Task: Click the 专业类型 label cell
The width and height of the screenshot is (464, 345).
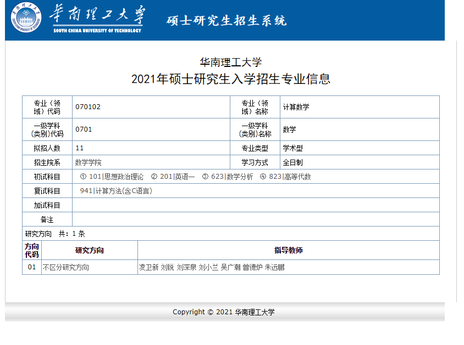Action: click(x=255, y=148)
